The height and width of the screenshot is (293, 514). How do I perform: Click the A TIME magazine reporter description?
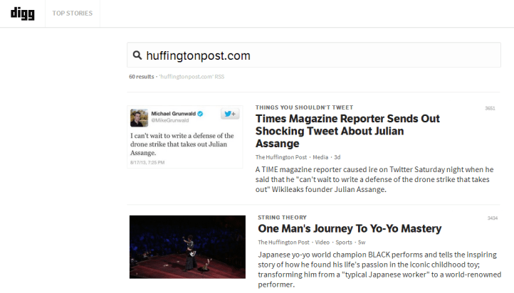click(x=374, y=179)
